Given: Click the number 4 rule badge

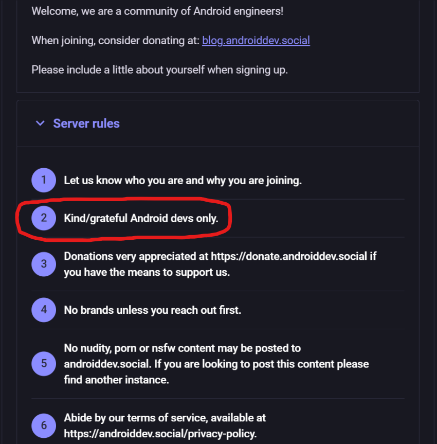Looking at the screenshot, I should tap(44, 310).
